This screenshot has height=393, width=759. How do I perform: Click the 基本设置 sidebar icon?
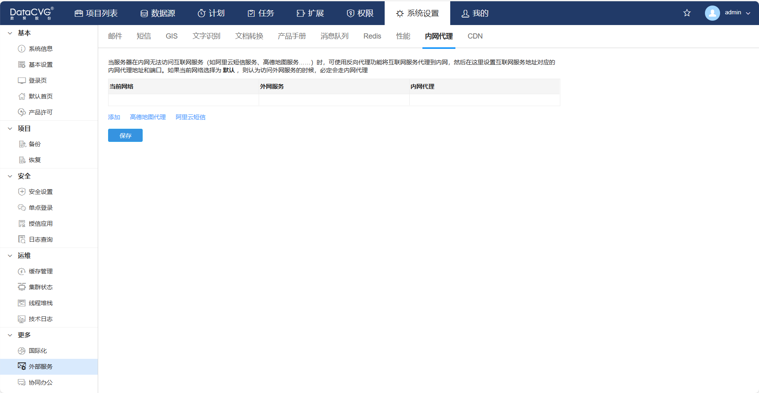(21, 65)
